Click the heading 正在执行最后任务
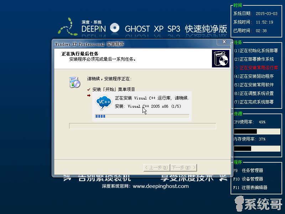Image resolution: width=285 pixels, height=214 pixels. pos(80,54)
